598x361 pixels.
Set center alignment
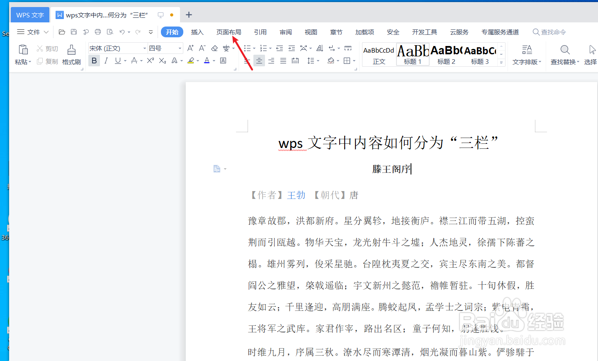259,61
